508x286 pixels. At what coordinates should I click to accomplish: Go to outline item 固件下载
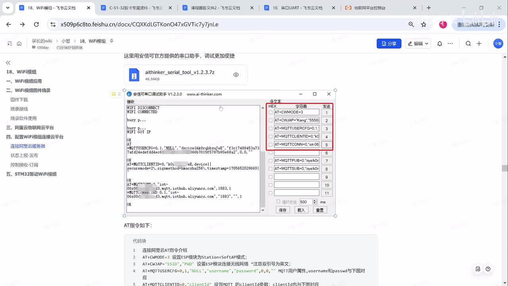click(x=19, y=100)
